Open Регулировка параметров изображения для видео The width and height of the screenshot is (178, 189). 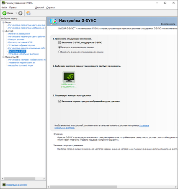click(x=27, y=28)
